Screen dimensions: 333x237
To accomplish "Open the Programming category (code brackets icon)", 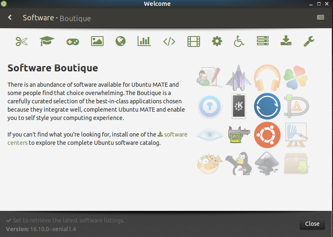I will click(x=169, y=42).
